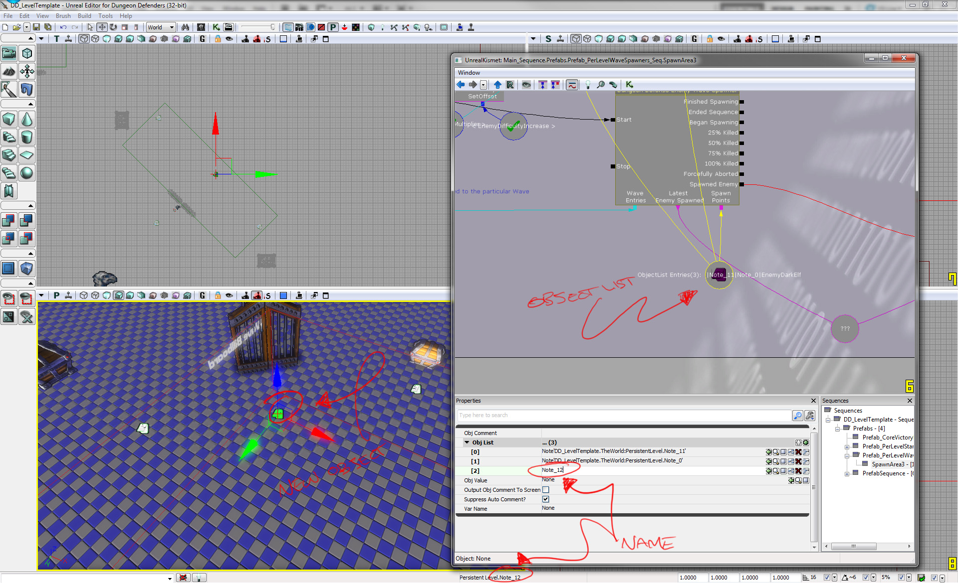
Task: Add a Volume from the toolbox
Action: coord(27,269)
